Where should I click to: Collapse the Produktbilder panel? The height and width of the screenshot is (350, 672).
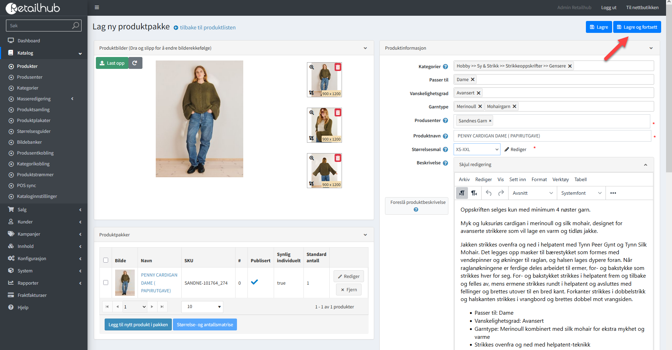[x=365, y=48]
